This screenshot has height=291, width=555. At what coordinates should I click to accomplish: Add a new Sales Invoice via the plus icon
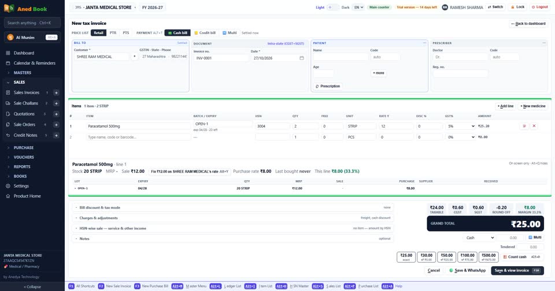tap(56, 92)
